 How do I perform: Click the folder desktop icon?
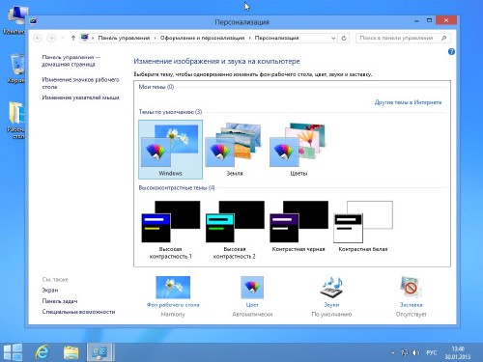click(15, 120)
